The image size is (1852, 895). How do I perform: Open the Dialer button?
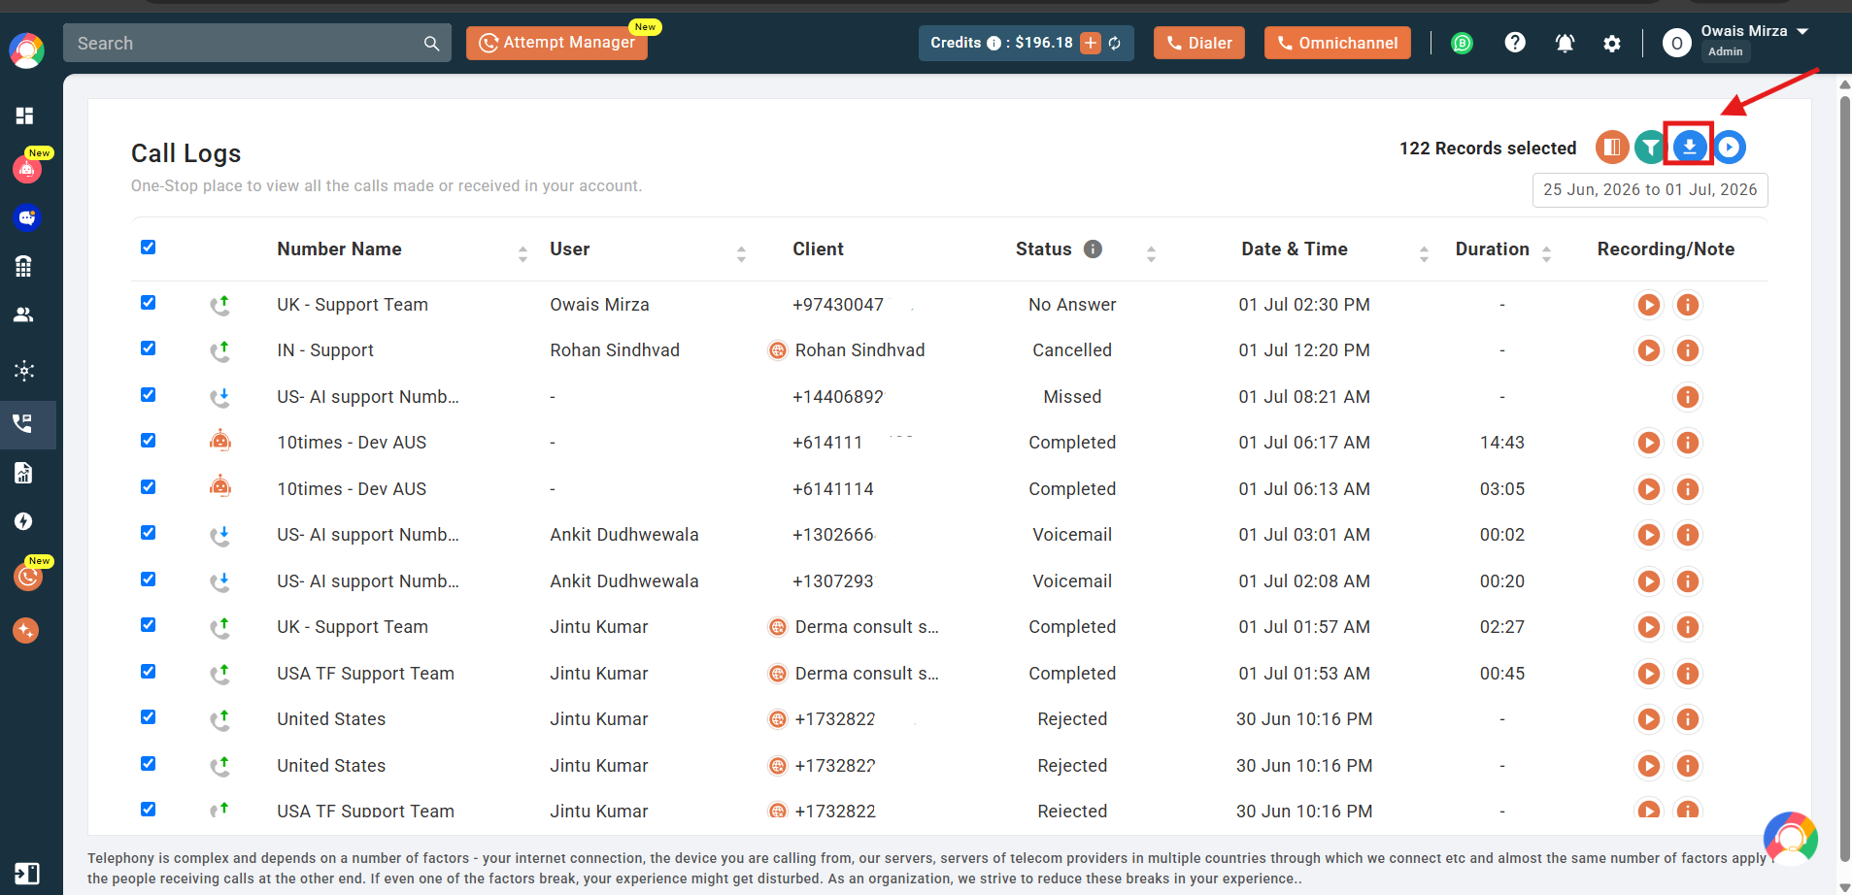pyautogui.click(x=1199, y=43)
